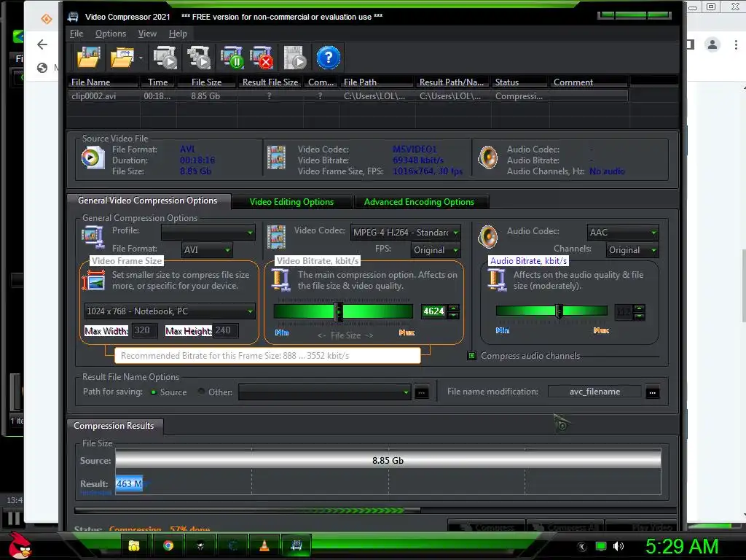This screenshot has height=560, width=746.
Task: Open the VLC cone on the taskbar
Action: tap(264, 545)
